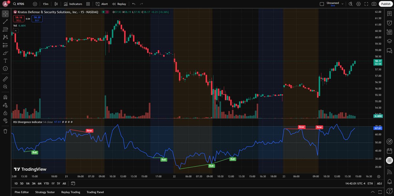394x196 pixels.
Task: Select 1Y time range
Action: [x=53, y=184]
